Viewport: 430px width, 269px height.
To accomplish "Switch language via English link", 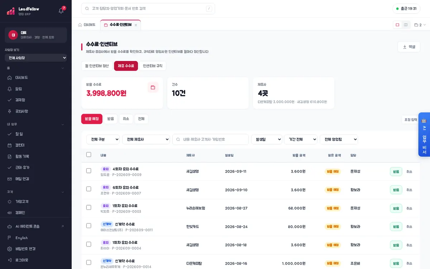I will (x=21, y=238).
